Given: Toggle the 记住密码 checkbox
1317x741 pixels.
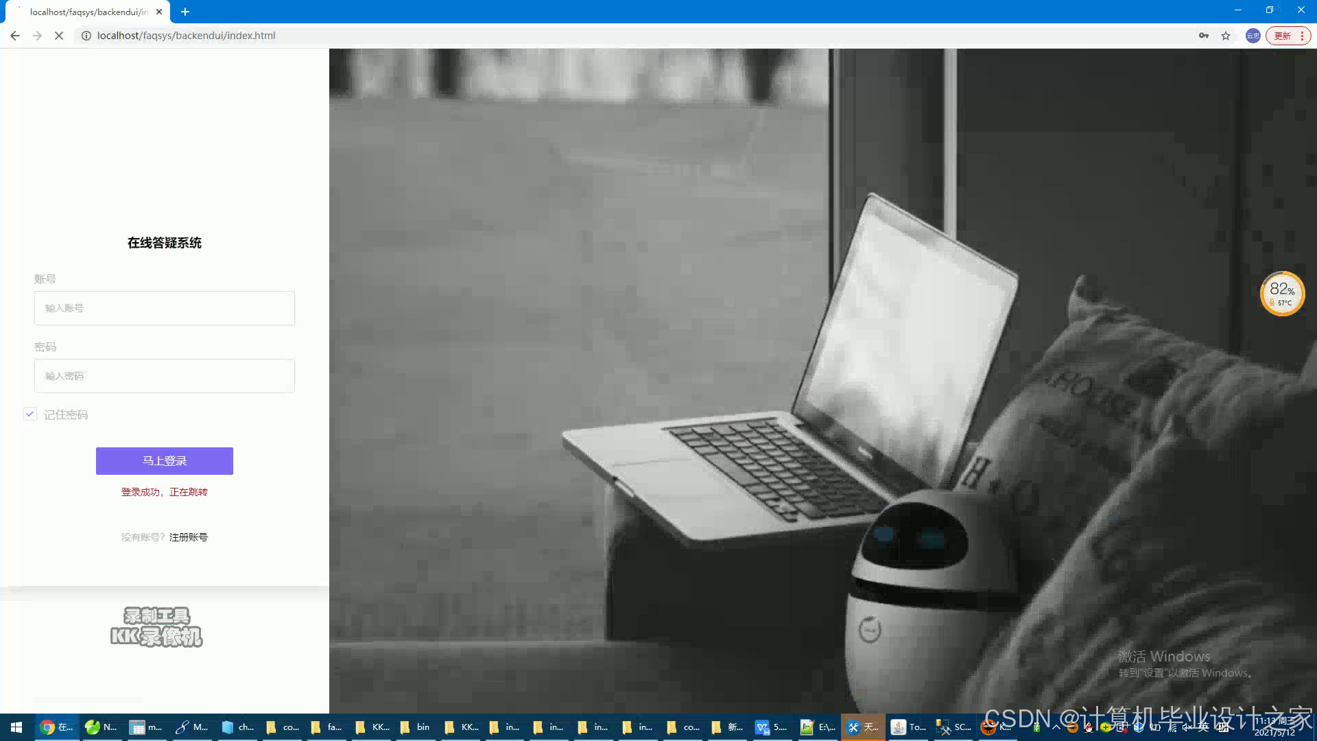Looking at the screenshot, I should coord(29,414).
